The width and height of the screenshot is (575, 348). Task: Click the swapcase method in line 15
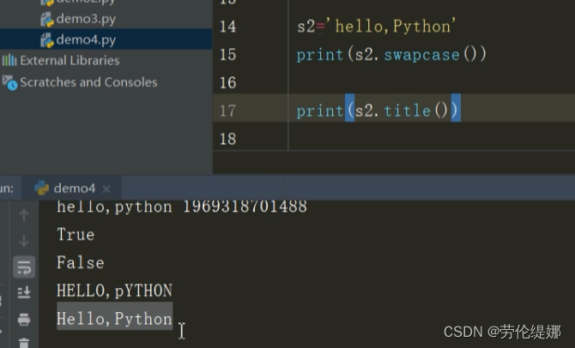(421, 55)
